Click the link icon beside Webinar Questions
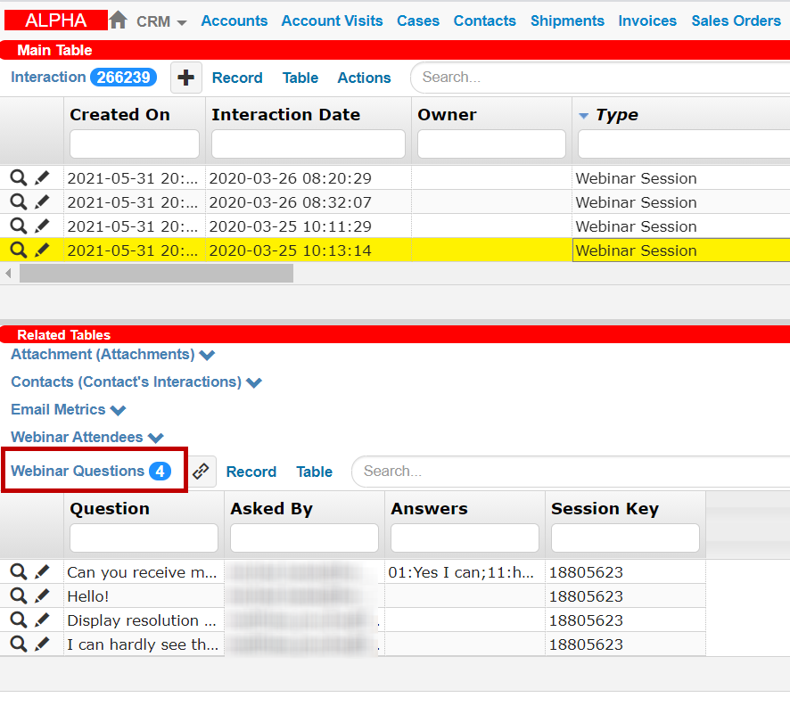Screen dimensions: 790x714 pos(202,472)
